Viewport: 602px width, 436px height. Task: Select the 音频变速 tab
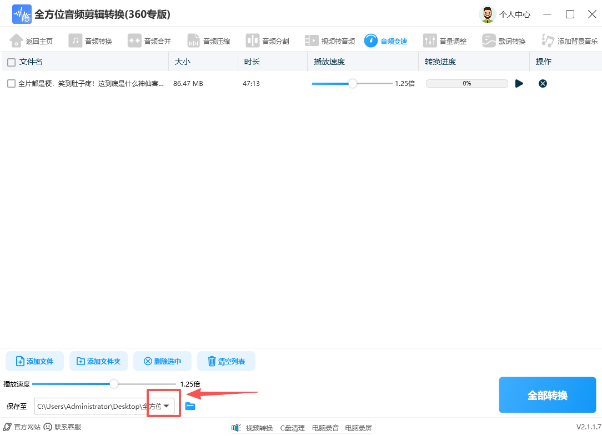pos(387,40)
